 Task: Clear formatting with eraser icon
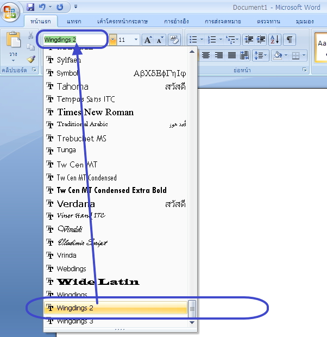[x=174, y=40]
